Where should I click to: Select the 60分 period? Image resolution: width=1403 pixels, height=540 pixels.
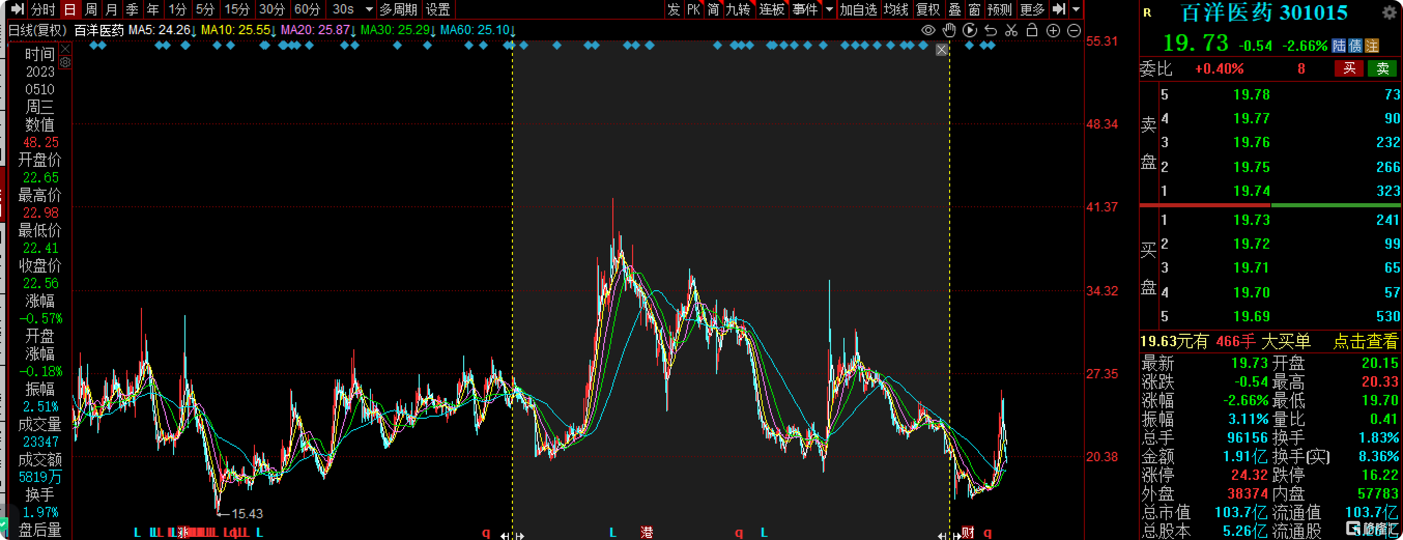coord(307,9)
